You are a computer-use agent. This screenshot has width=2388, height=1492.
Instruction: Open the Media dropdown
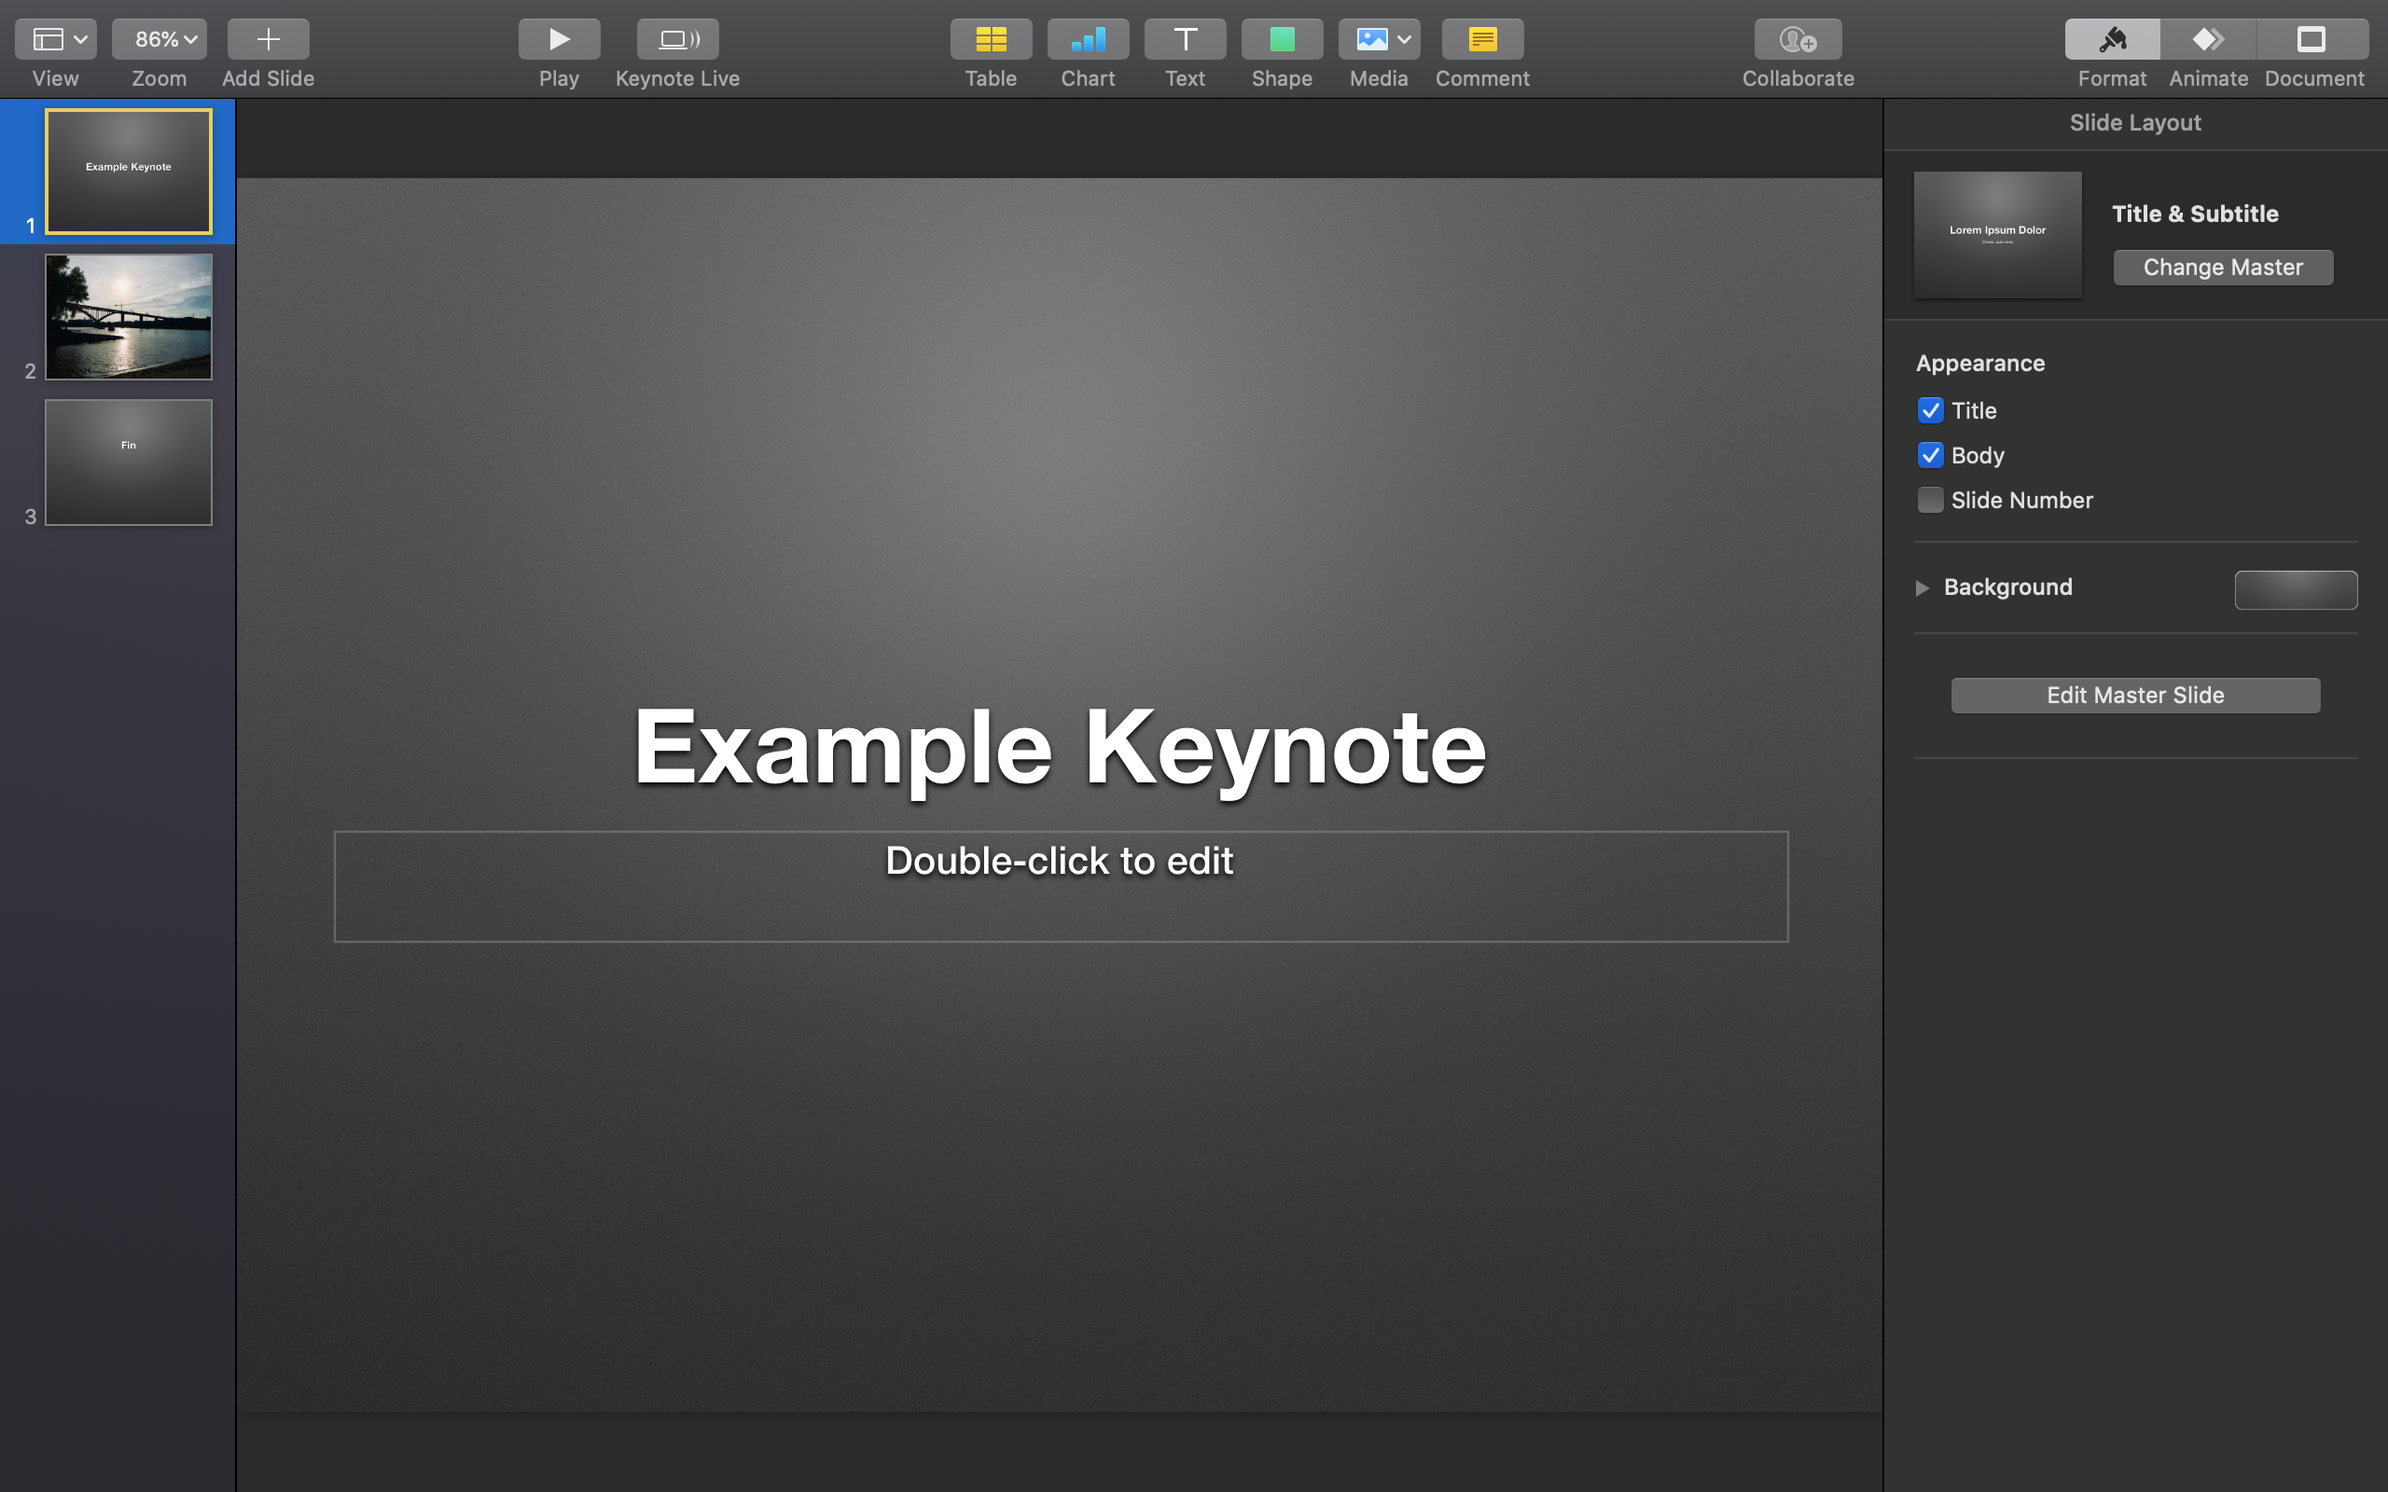coord(1379,39)
